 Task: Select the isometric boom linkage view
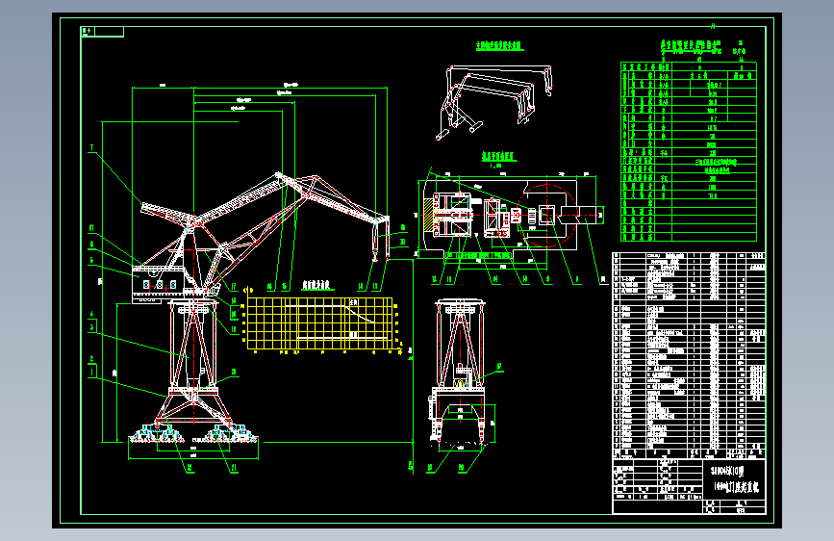coord(494,102)
